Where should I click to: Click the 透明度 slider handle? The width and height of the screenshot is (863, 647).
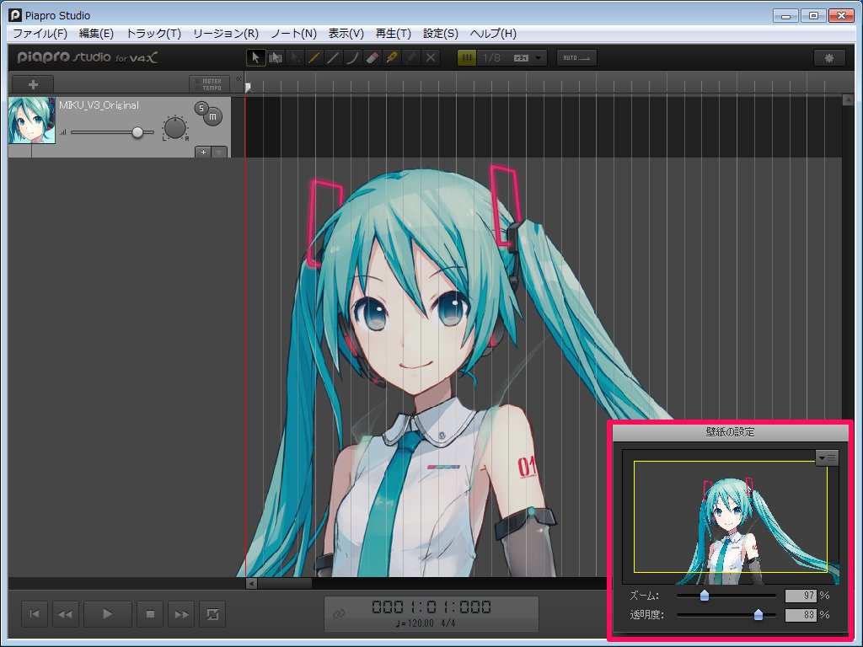coord(758,614)
